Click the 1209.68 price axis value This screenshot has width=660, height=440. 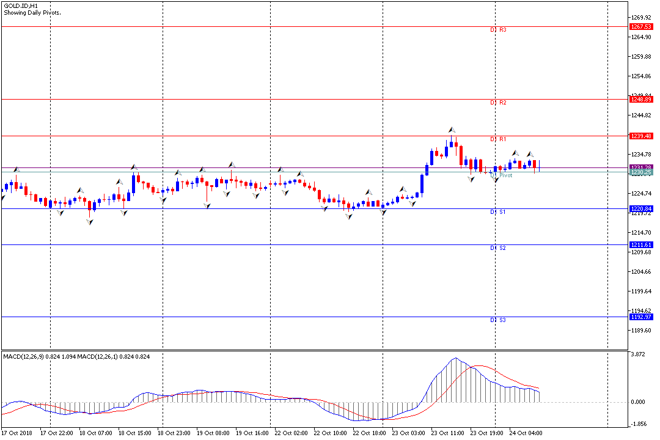pos(641,252)
